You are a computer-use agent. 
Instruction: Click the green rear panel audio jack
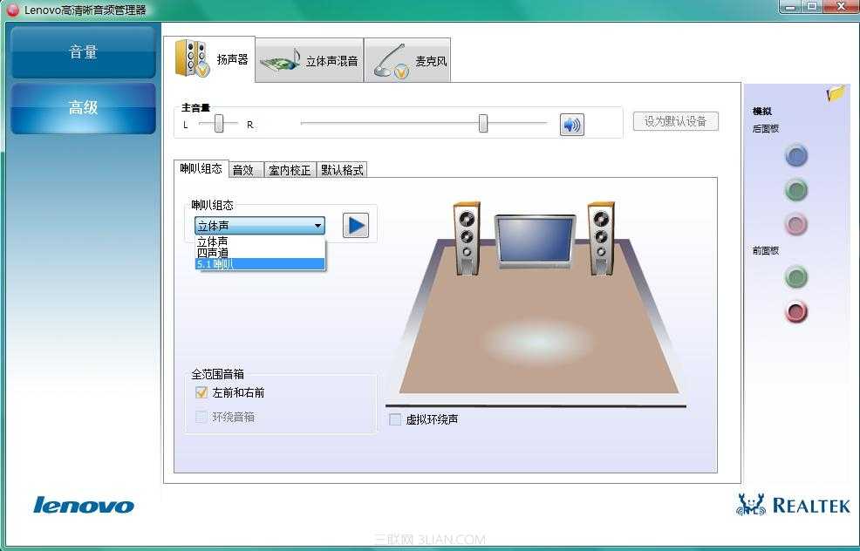(x=795, y=190)
